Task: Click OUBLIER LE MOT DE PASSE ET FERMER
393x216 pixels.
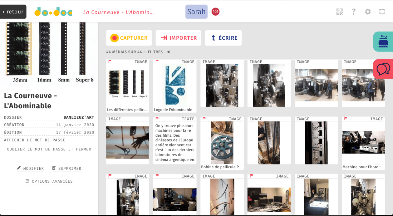Action: pyautogui.click(x=49, y=149)
